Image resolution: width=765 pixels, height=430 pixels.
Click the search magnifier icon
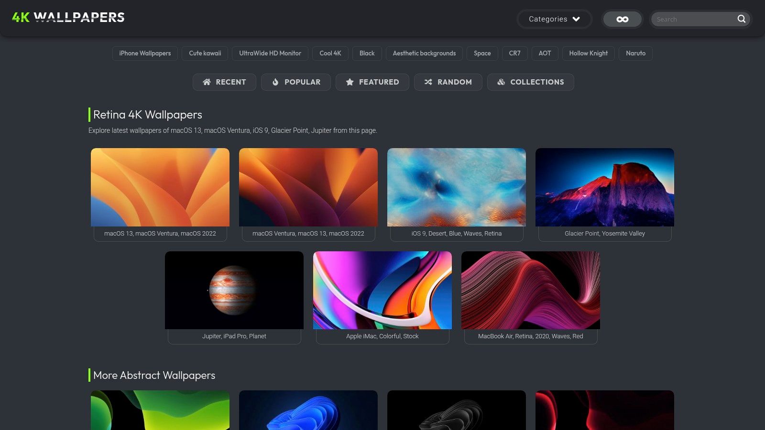click(x=742, y=19)
